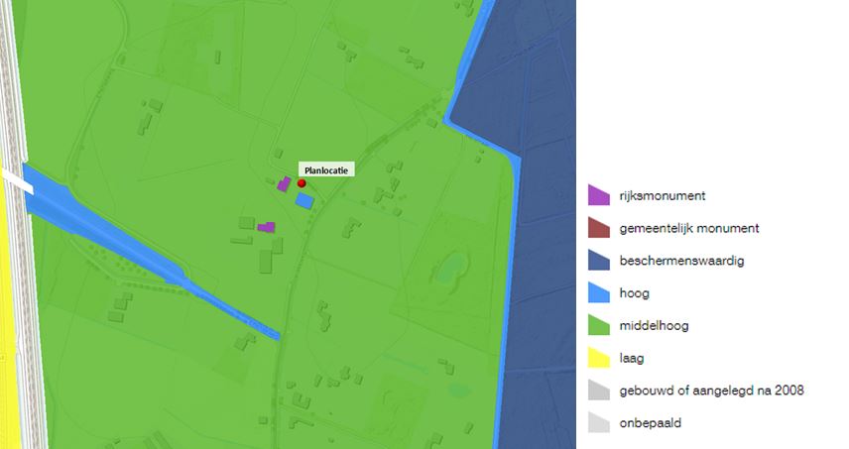Click the 'middelhoog' legend text
This screenshot has width=849, height=449.
pos(654,326)
